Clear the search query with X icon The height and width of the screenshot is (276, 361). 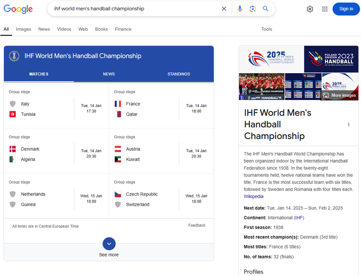click(224, 9)
